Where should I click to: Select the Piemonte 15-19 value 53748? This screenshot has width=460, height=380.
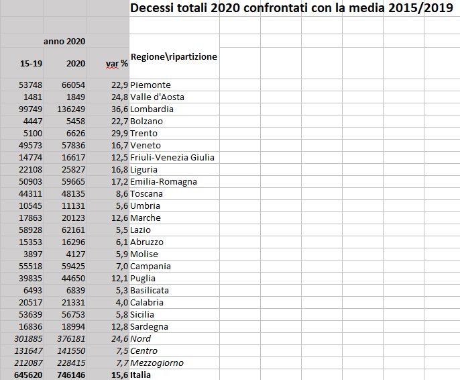[21, 85]
